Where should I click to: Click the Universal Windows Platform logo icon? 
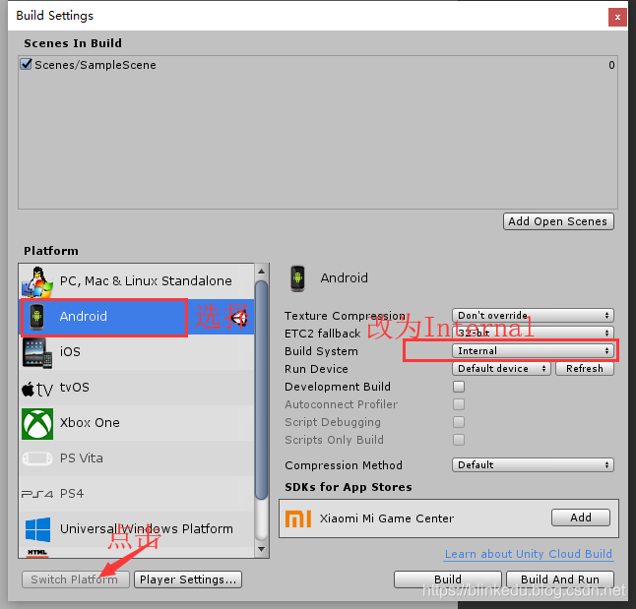pos(37,529)
